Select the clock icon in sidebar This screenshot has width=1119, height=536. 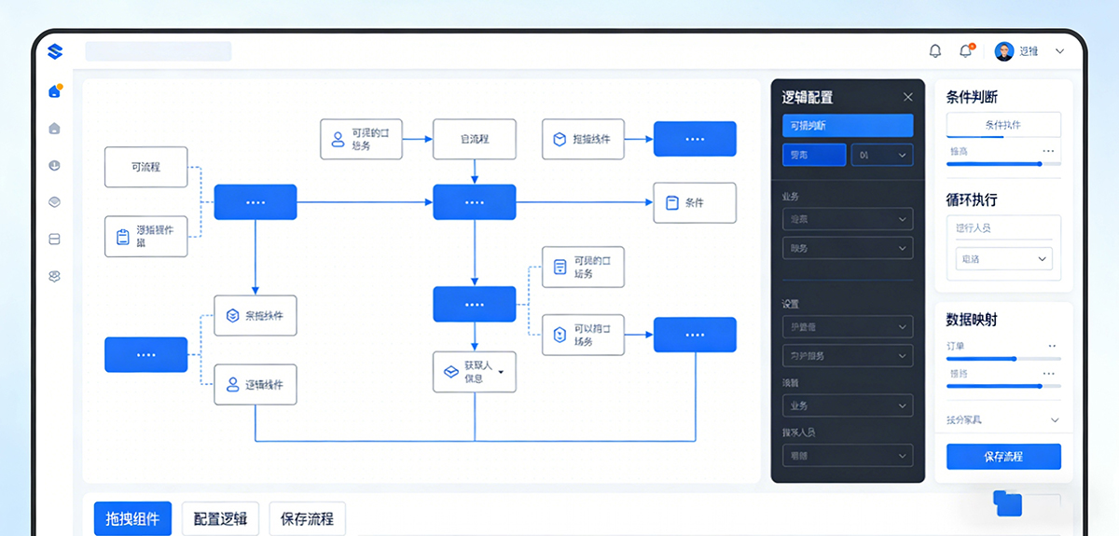54,166
